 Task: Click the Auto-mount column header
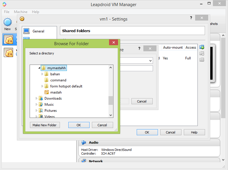point(173,47)
